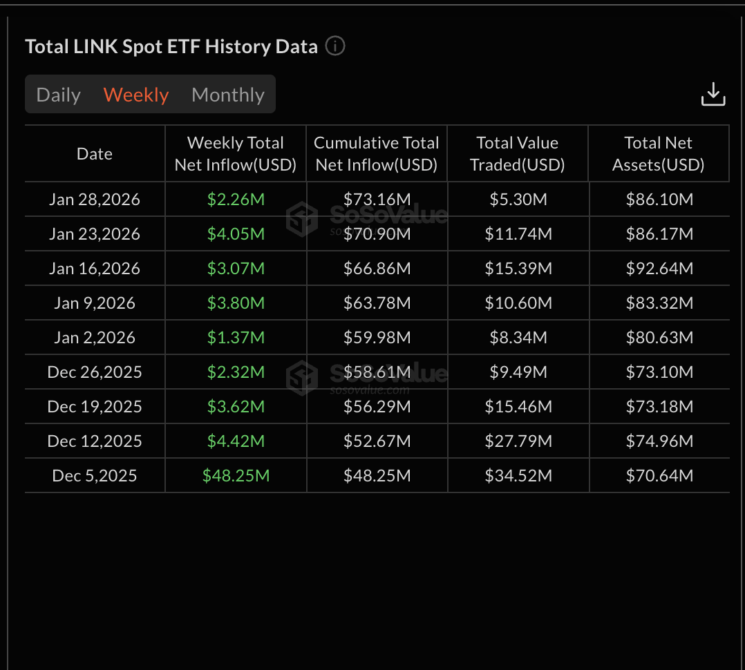Click the Date column header
The image size is (745, 670).
[94, 153]
